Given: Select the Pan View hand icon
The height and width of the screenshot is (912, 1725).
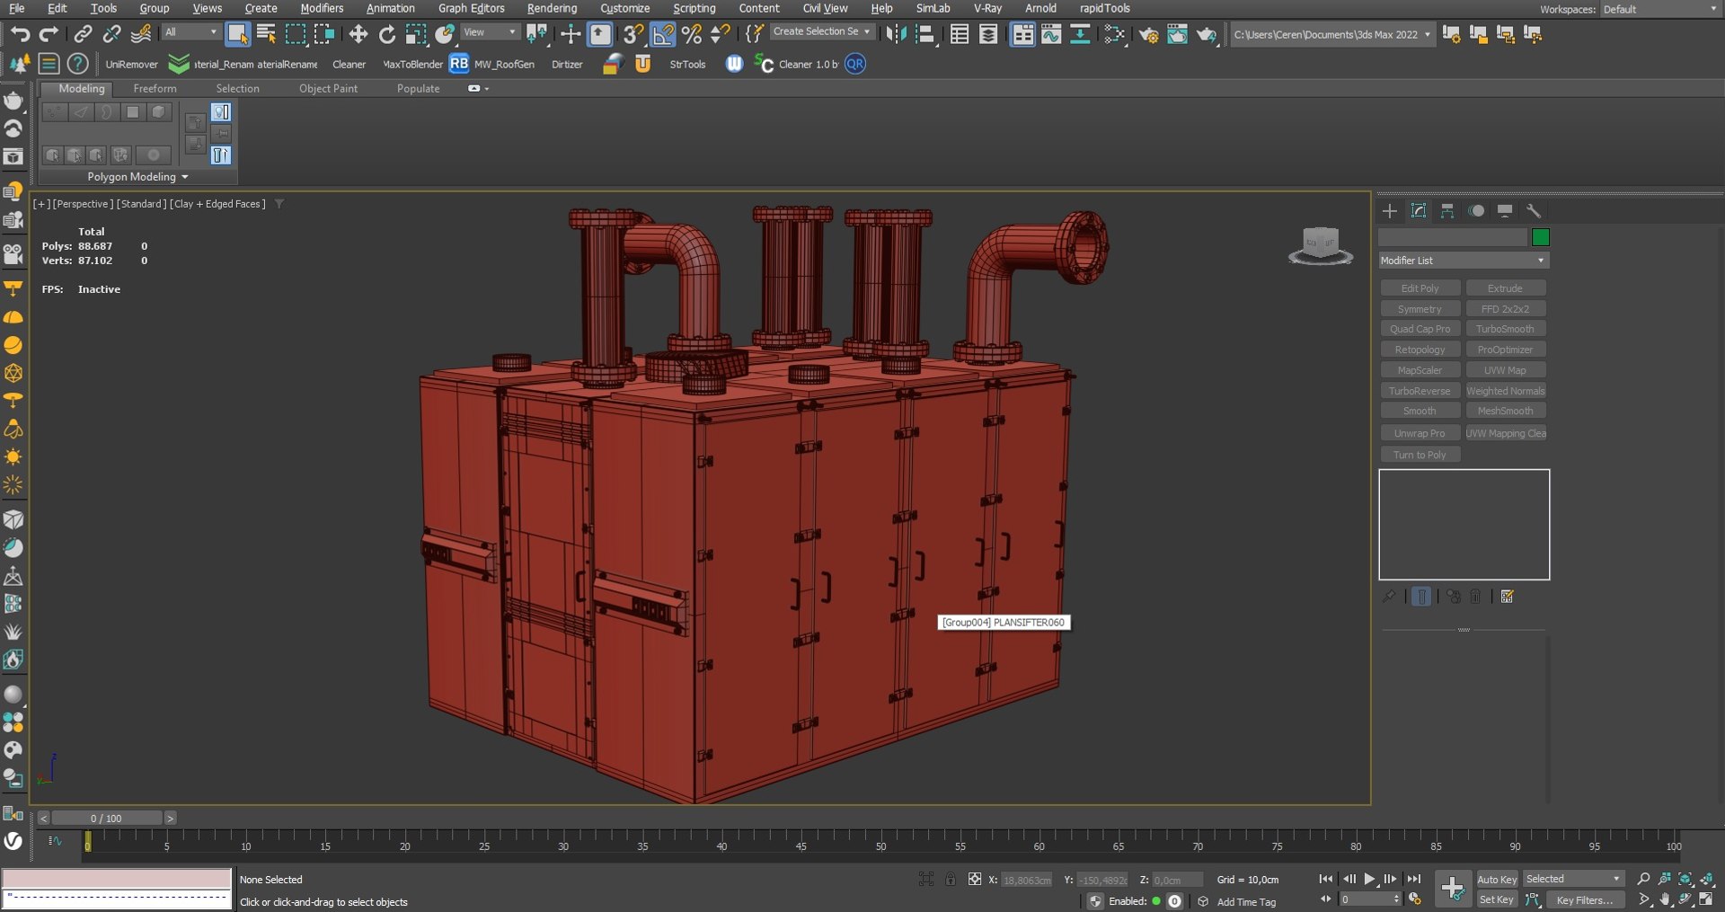Looking at the screenshot, I should (1665, 899).
